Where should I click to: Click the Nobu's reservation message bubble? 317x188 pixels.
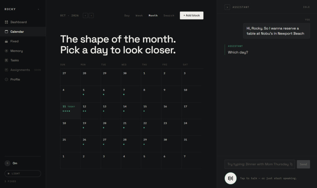pos(276,31)
